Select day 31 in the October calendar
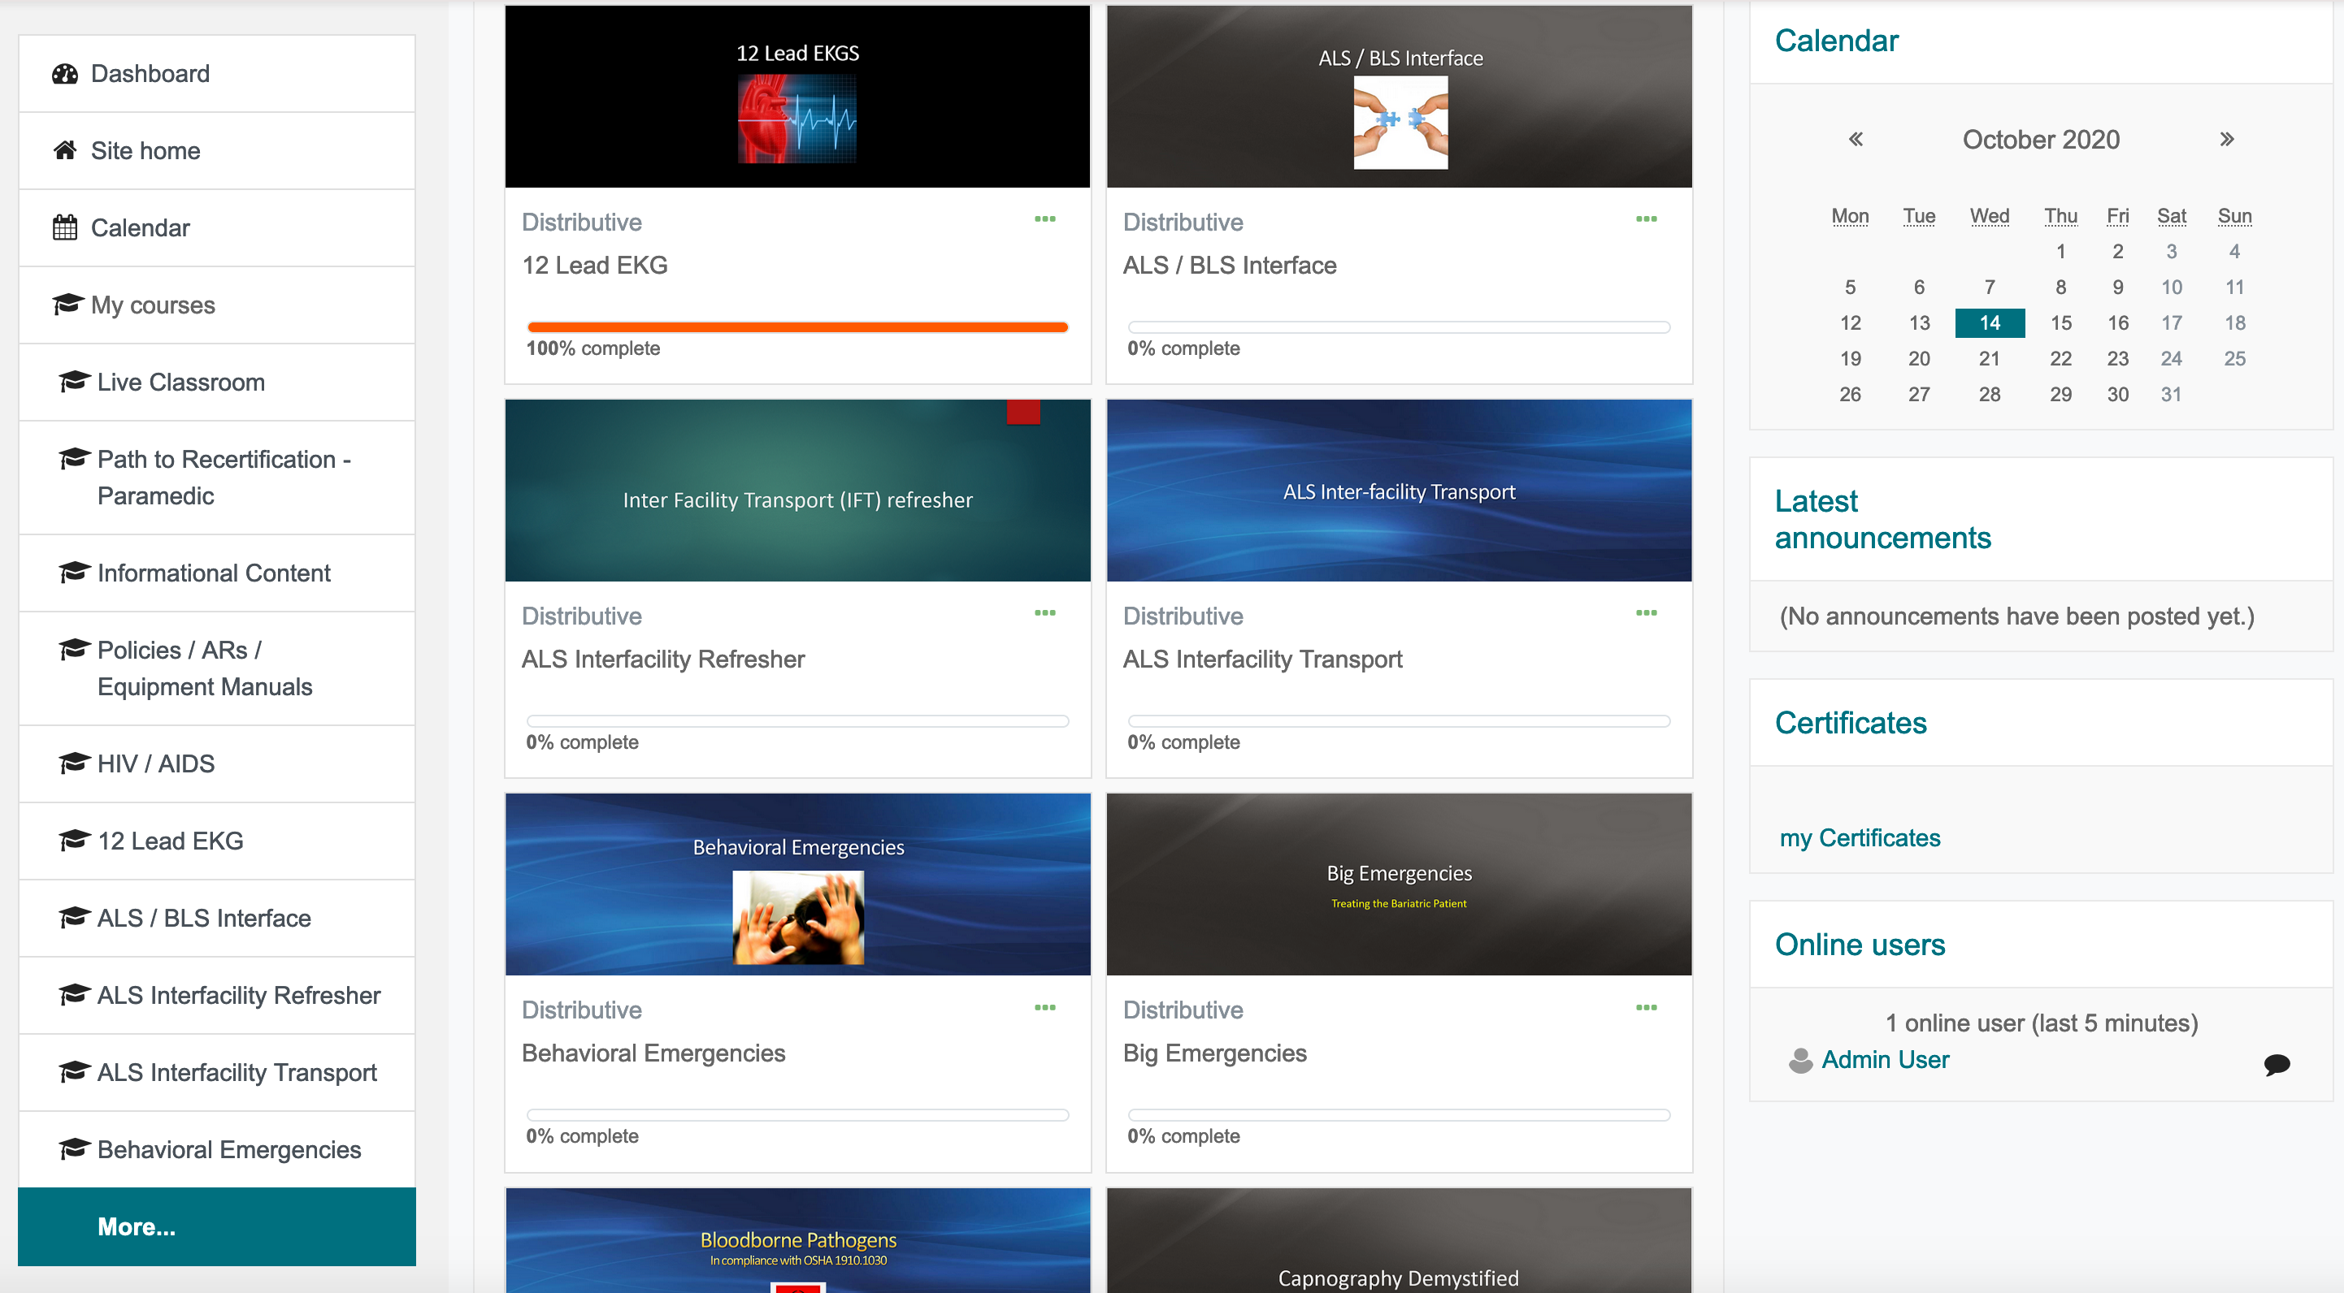2344x1293 pixels. coord(2171,395)
